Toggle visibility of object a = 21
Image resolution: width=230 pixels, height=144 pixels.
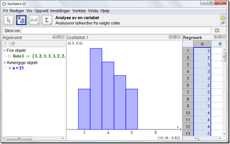[x=10, y=68]
